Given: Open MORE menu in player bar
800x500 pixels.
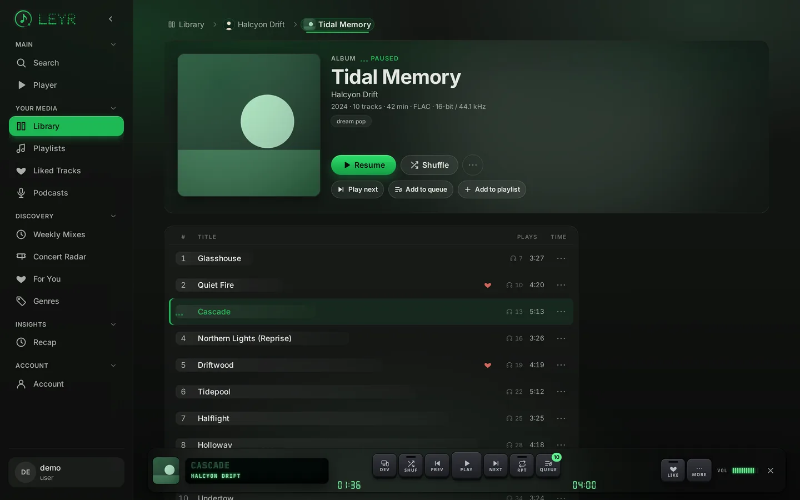Looking at the screenshot, I should [699, 470].
